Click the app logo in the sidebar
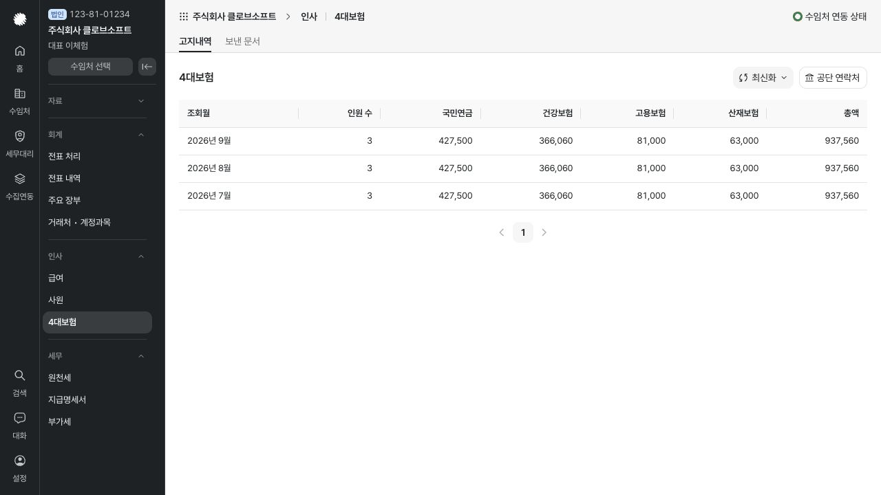Screen dimensions: 881x495 click(x=20, y=19)
